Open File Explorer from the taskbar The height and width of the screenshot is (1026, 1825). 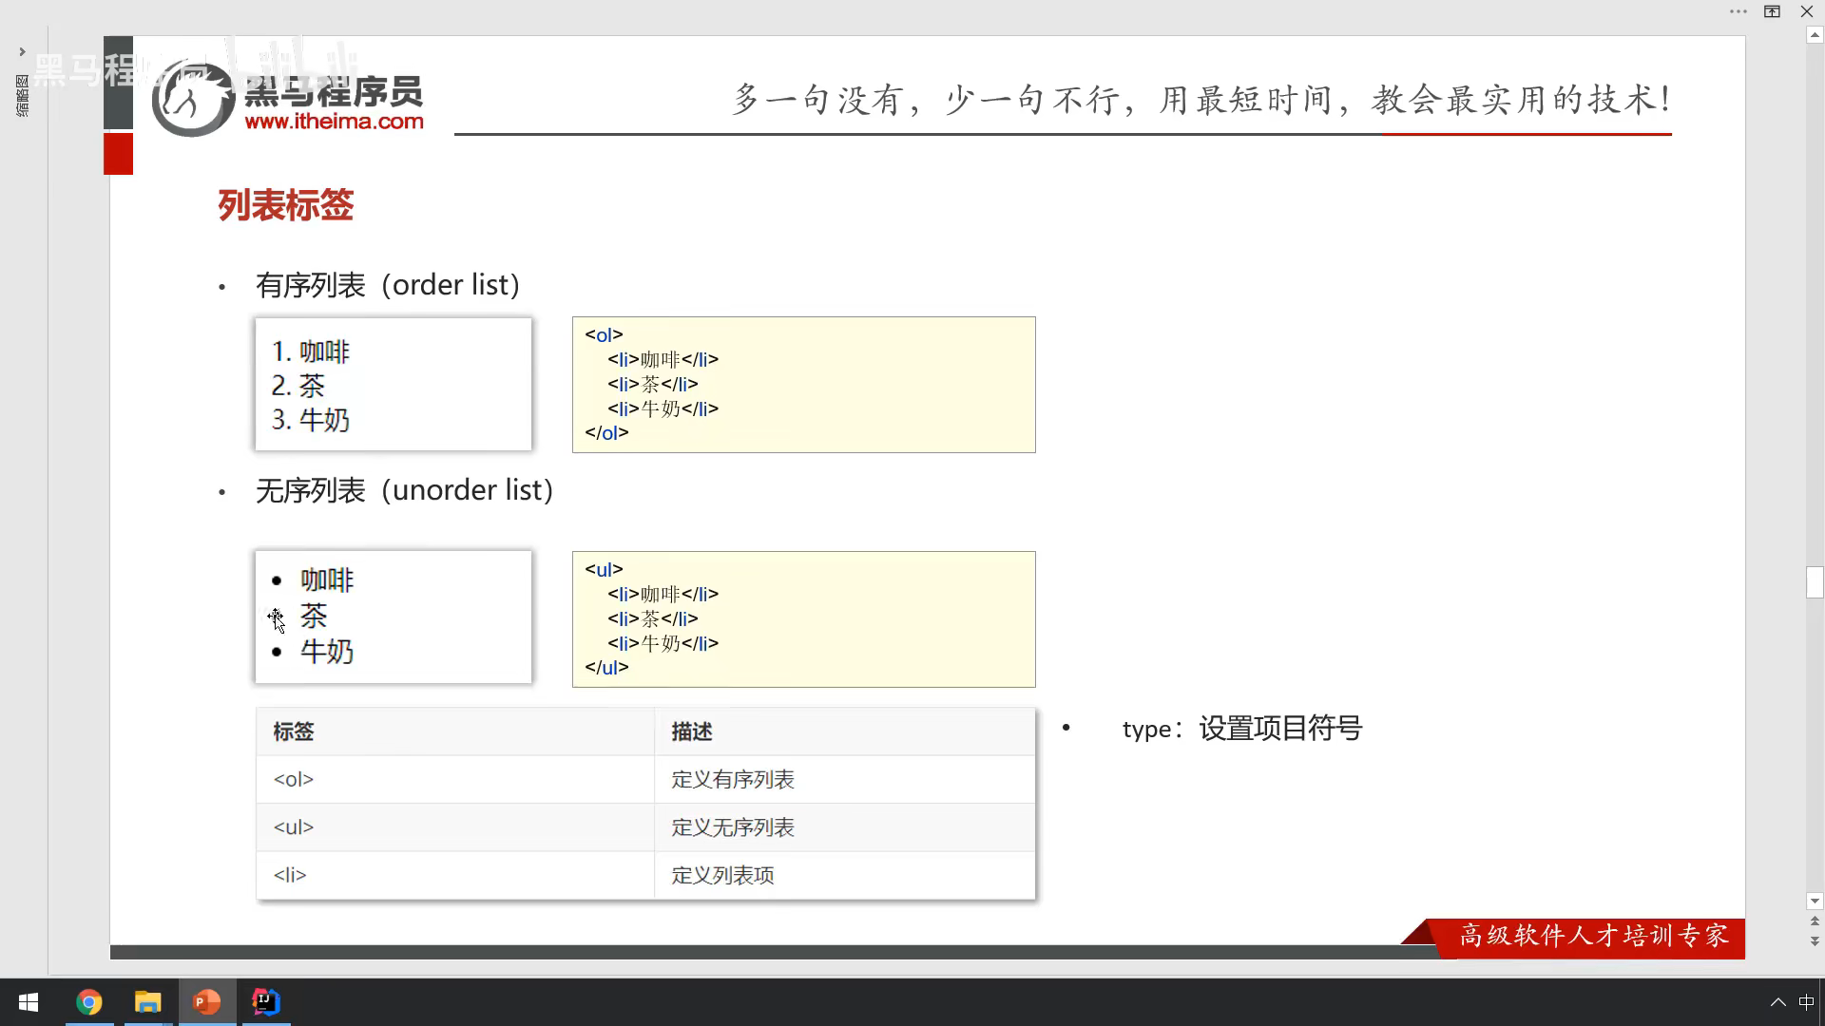(147, 1002)
